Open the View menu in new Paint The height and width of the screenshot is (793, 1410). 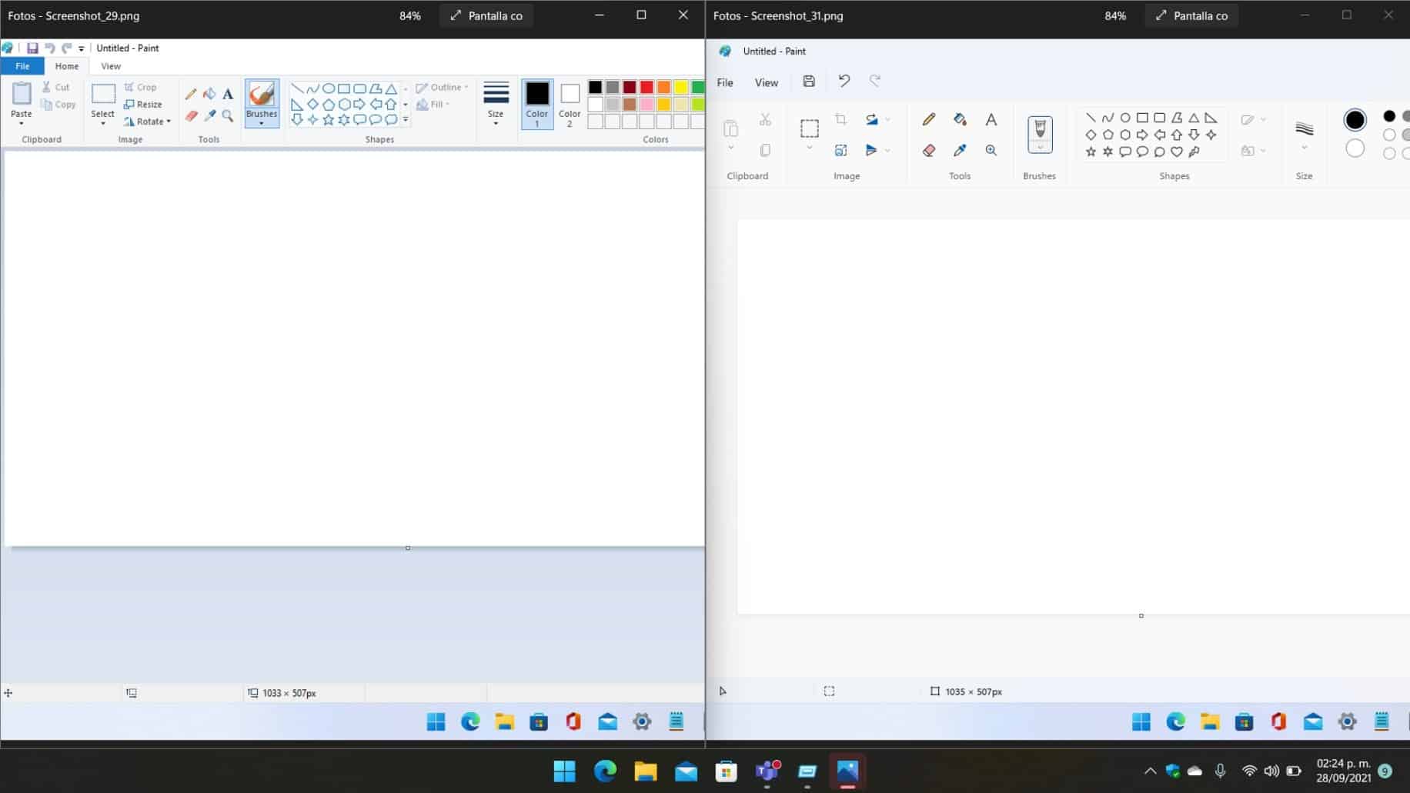pyautogui.click(x=766, y=82)
